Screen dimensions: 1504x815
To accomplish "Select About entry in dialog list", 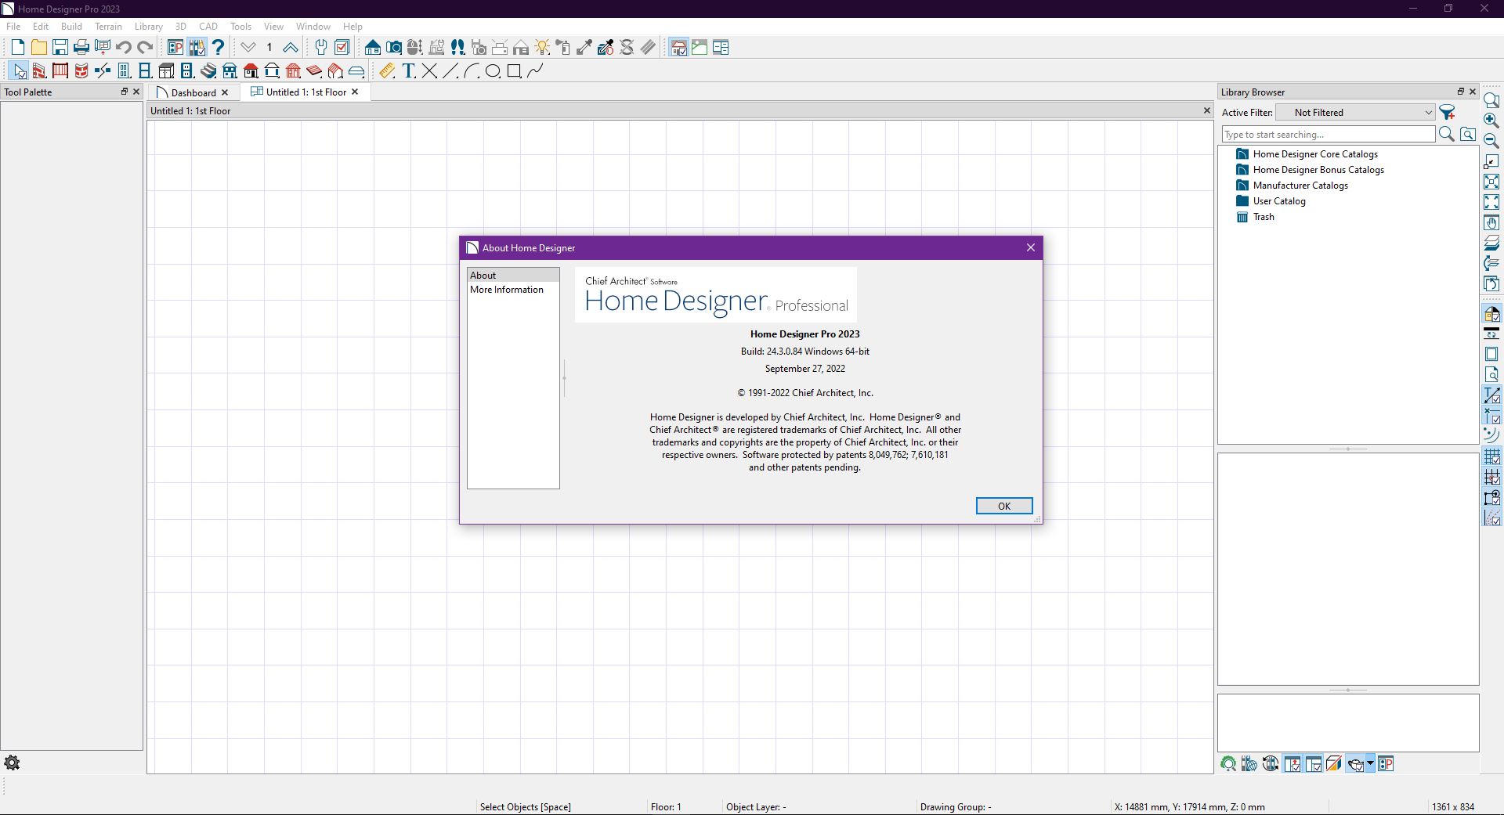I will click(513, 276).
